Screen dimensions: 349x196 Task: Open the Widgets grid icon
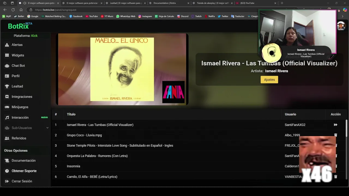click(x=7, y=55)
